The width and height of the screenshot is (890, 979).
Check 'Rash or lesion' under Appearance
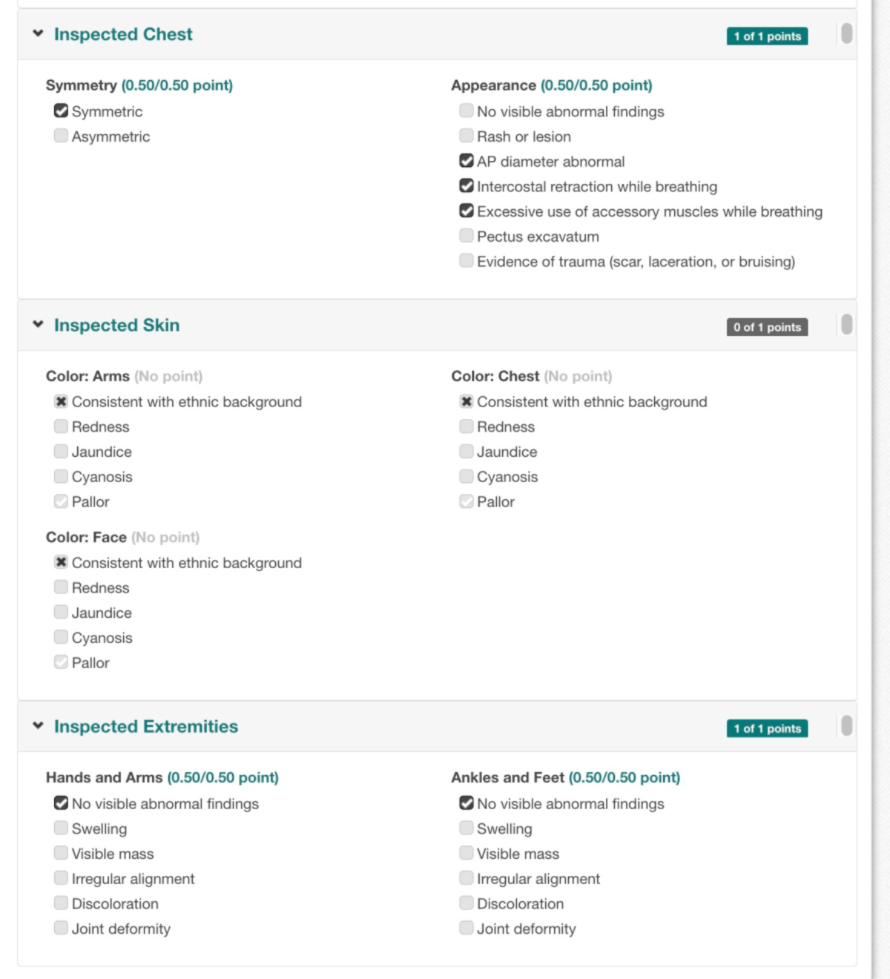466,136
